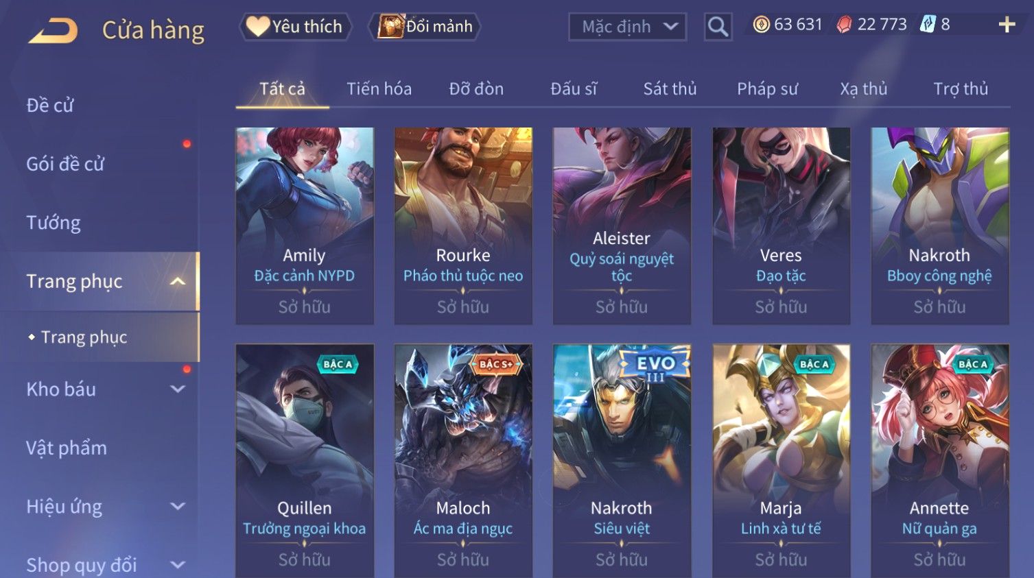This screenshot has width=1034, height=578.
Task: Open the Tướng sidebar category
Action: tap(54, 223)
